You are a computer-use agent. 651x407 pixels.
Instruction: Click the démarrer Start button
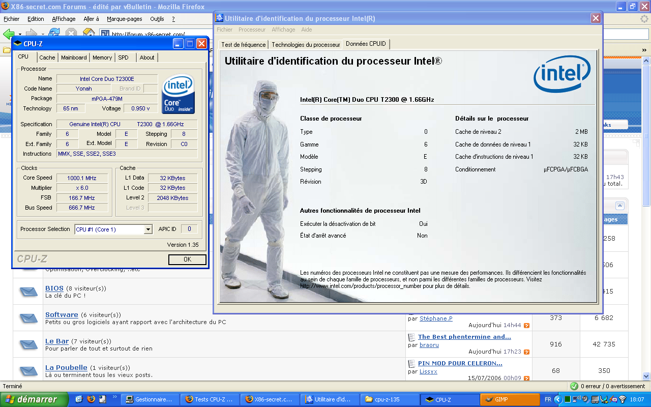[34, 399]
